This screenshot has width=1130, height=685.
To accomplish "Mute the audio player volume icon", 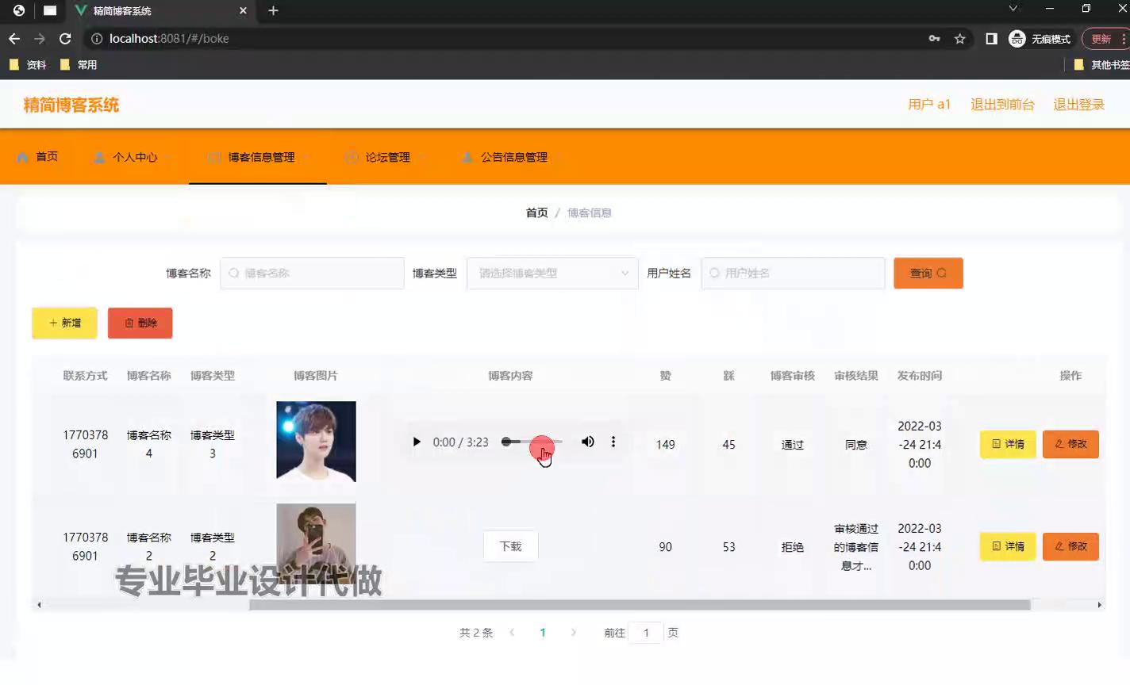I will (x=587, y=442).
